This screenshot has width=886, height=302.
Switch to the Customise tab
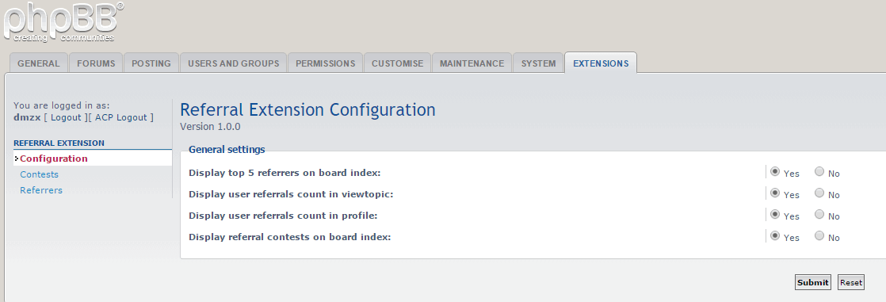coord(397,63)
